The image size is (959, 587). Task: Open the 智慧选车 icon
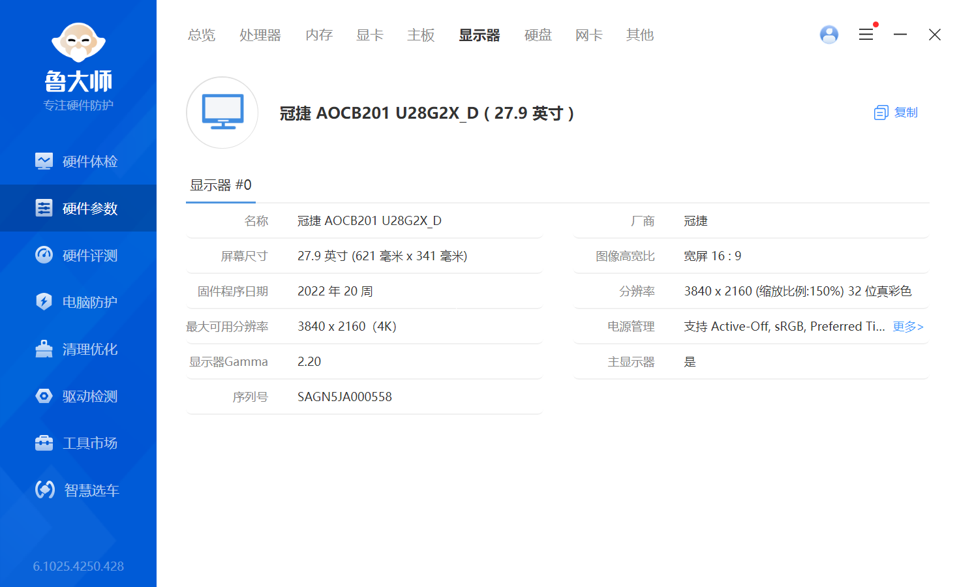[x=44, y=490]
